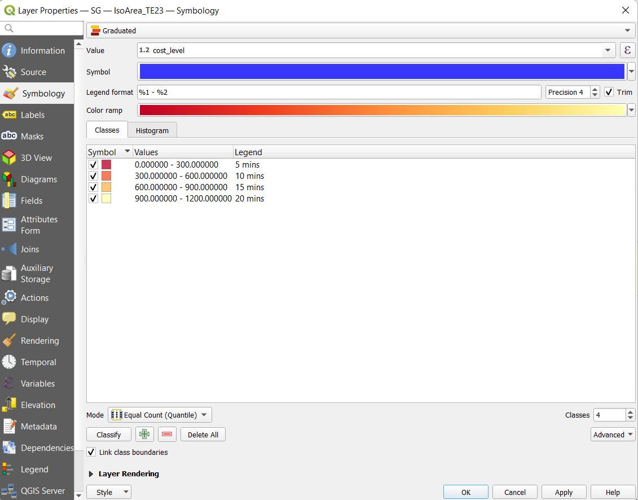The height and width of the screenshot is (500, 638).
Task: Open the Style menu button
Action: pos(109,492)
